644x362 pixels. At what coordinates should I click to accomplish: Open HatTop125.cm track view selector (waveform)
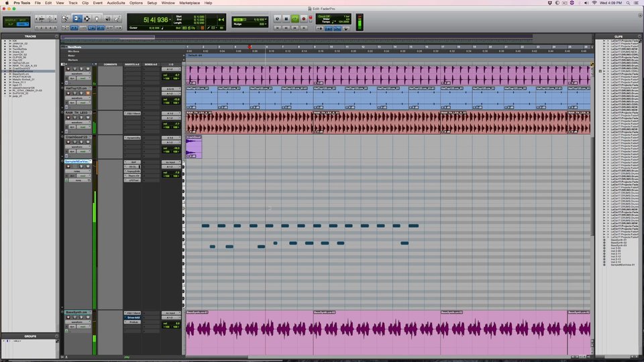(x=76, y=98)
